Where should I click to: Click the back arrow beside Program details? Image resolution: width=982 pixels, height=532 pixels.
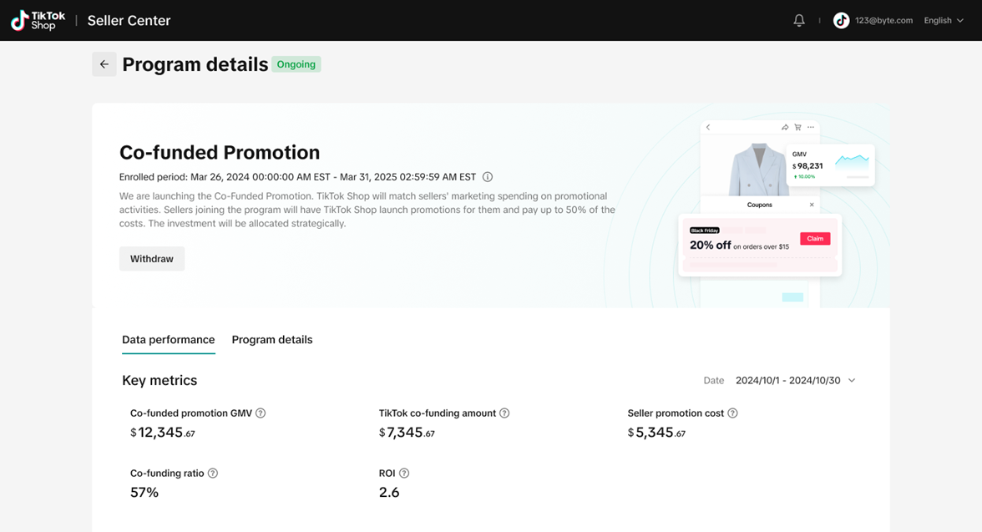point(104,64)
